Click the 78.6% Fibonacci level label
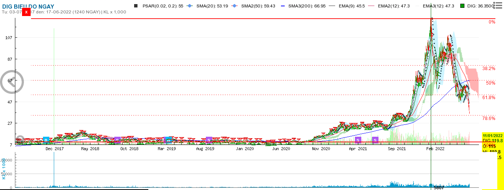 click(x=489, y=118)
